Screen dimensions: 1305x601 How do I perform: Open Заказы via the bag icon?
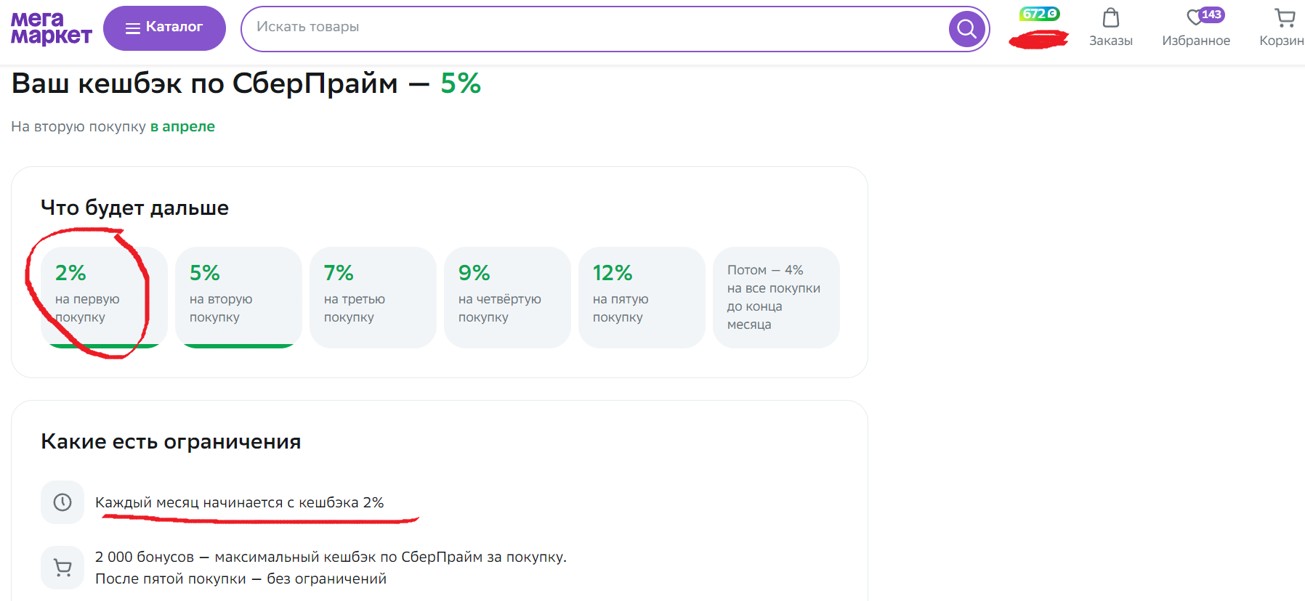(x=1110, y=17)
